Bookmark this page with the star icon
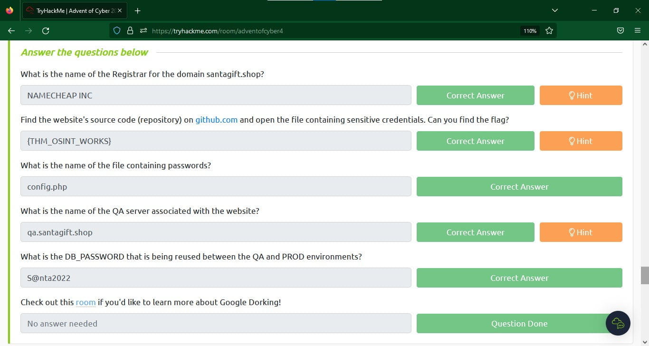649x346 pixels. coord(549,30)
